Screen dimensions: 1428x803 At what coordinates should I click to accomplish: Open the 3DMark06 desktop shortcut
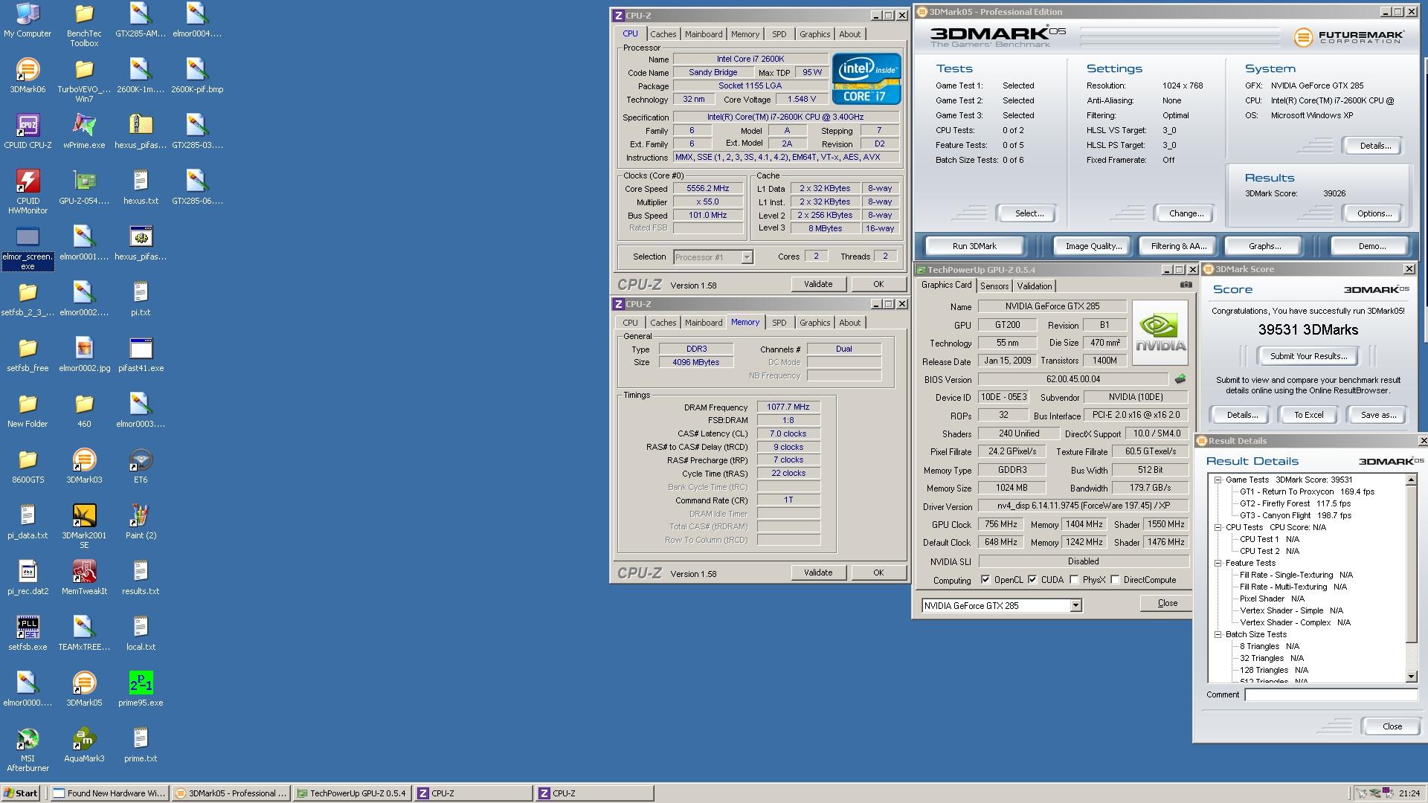pyautogui.click(x=28, y=76)
